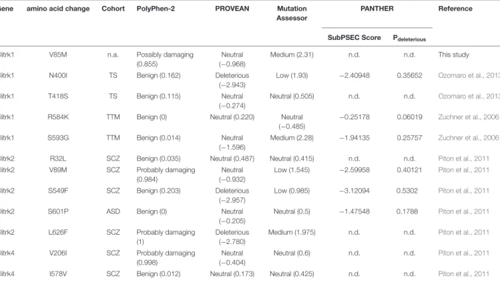Click the Piton et al., 2011 reference for I578V
The width and height of the screenshot is (500, 282).
[x=464, y=274]
